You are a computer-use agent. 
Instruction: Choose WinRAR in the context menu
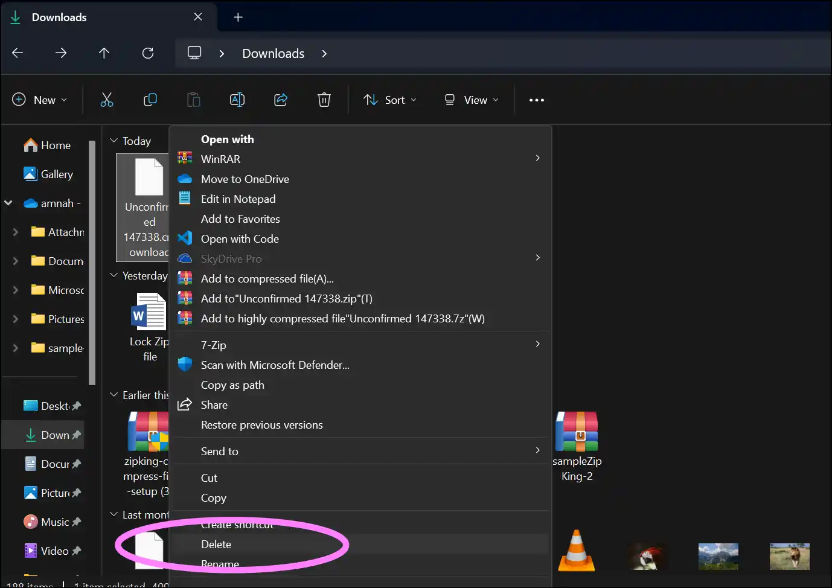361,159
